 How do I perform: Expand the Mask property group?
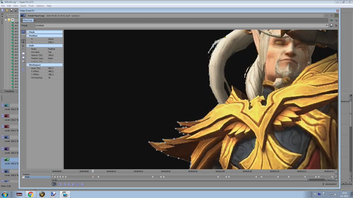tap(28, 32)
